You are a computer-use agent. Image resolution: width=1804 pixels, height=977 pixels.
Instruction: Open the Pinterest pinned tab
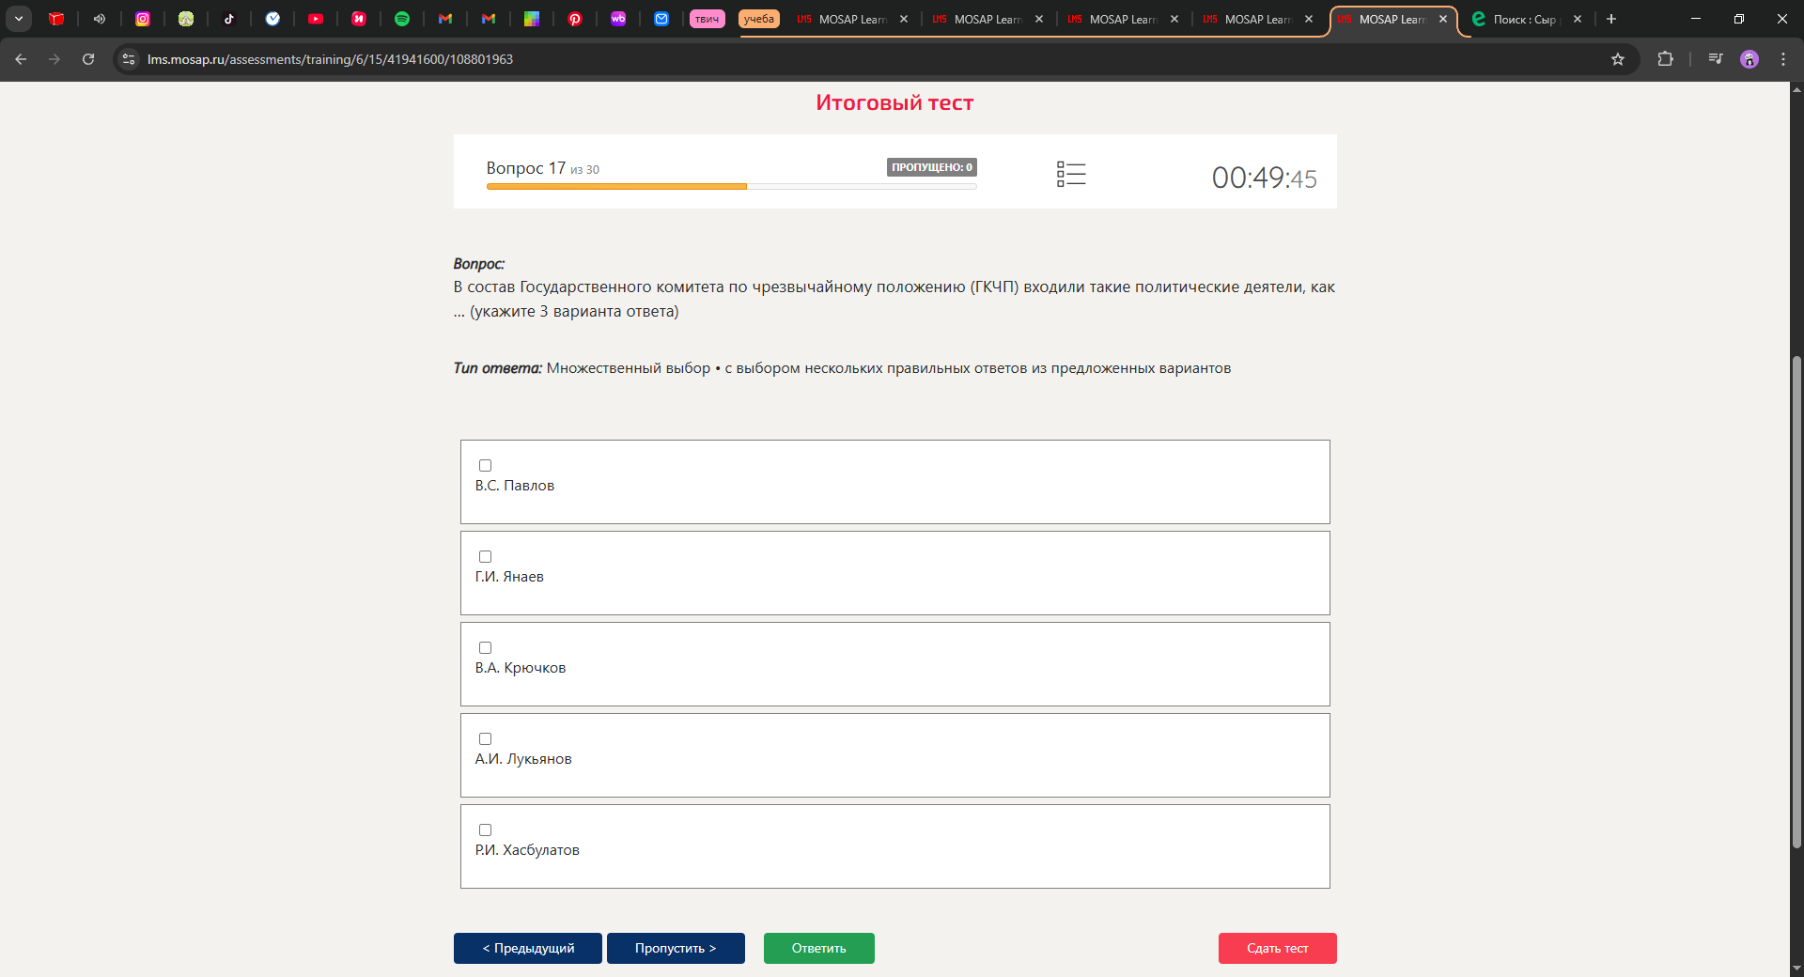pyautogui.click(x=575, y=19)
